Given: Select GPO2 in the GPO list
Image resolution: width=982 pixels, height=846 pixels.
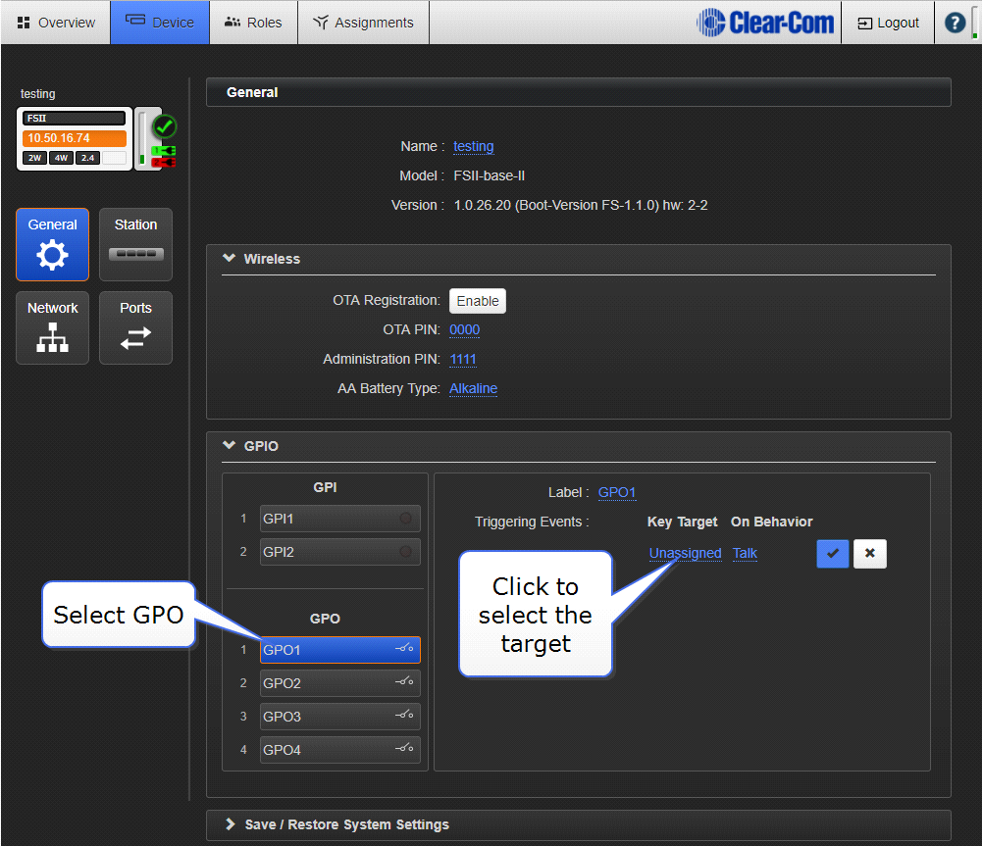Looking at the screenshot, I should point(340,683).
